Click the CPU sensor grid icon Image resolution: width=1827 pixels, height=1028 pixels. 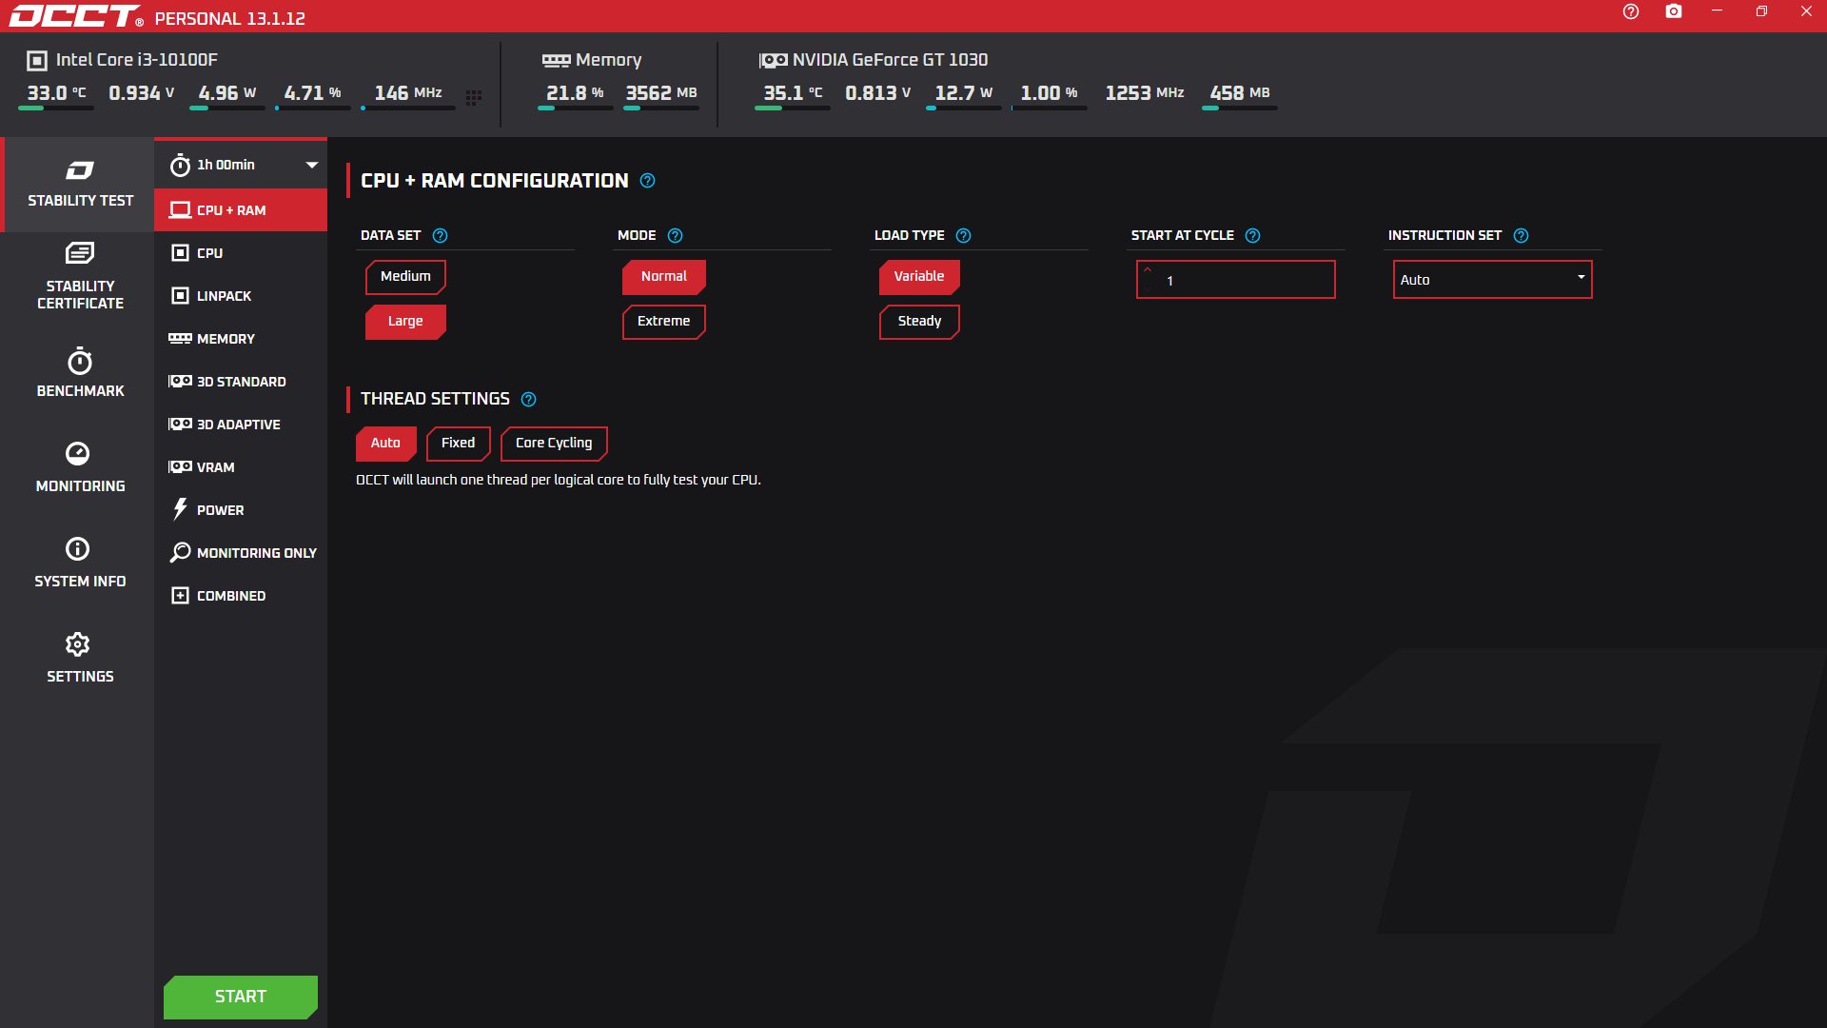coord(474,97)
